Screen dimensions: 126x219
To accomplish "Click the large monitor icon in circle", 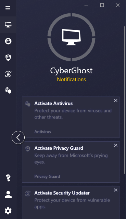I will tap(71, 37).
